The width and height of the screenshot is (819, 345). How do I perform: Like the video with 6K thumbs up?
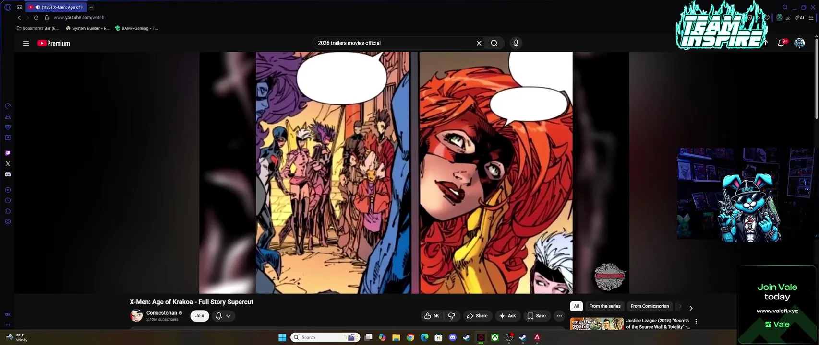click(432, 316)
